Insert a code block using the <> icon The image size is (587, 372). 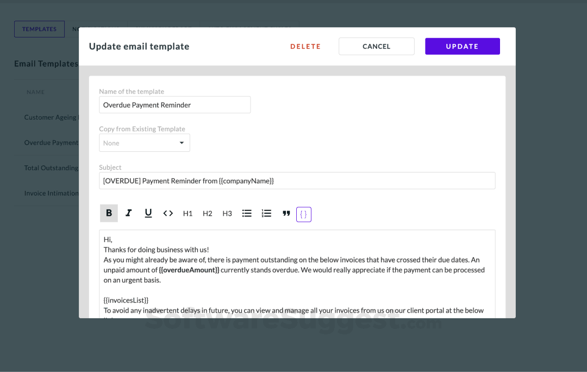click(168, 213)
